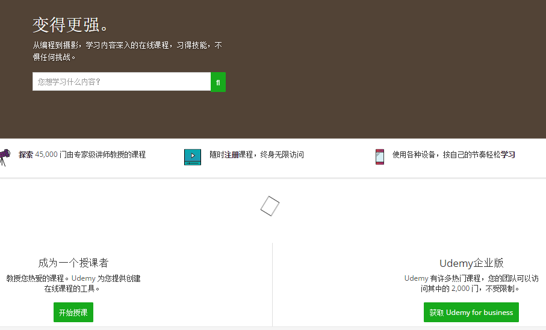Click the description starting Udemy 有许多热门课程
This screenshot has width=546, height=330.
471,283
